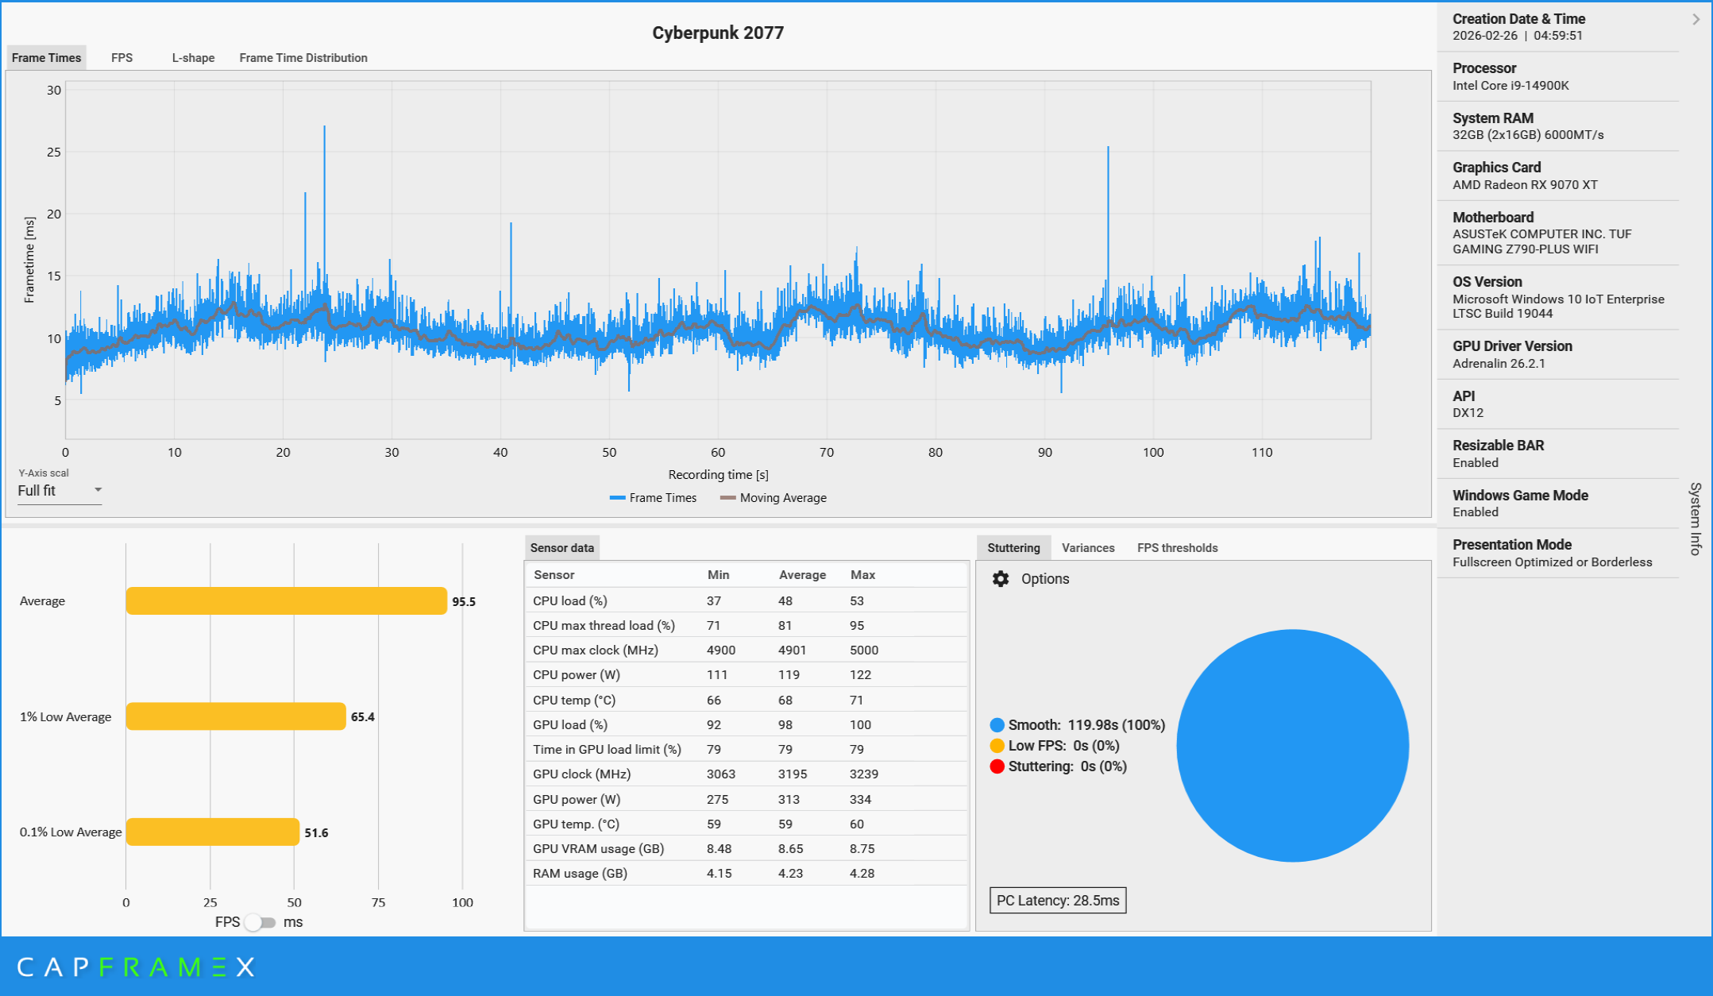Click the blue Smooth legend dot

(x=997, y=725)
